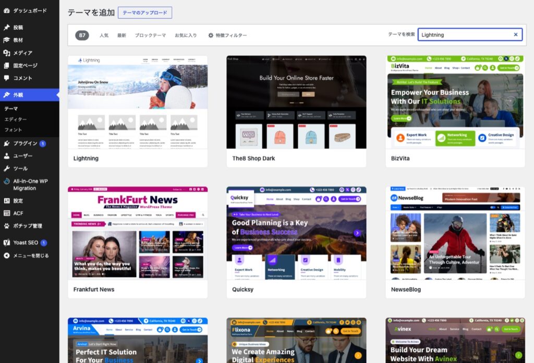Viewport: 534px width, 363px height.
Task: Open the The8 Shop Dark theme screenshot
Action: pos(296,102)
